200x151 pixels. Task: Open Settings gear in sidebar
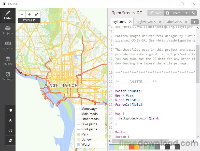[x=8, y=76]
